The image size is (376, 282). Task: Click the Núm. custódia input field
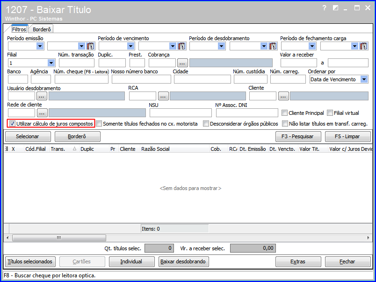[x=250, y=79]
